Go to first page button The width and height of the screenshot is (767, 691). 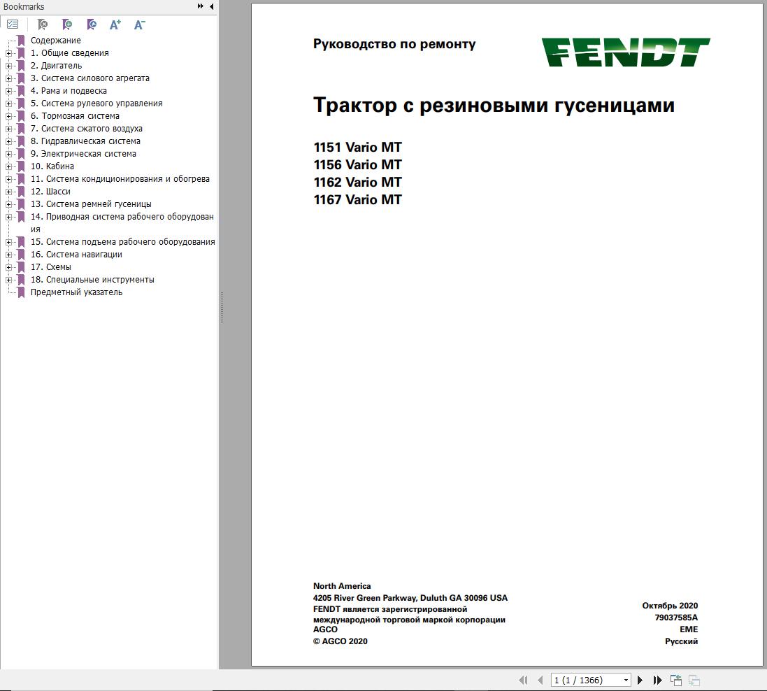tap(524, 680)
